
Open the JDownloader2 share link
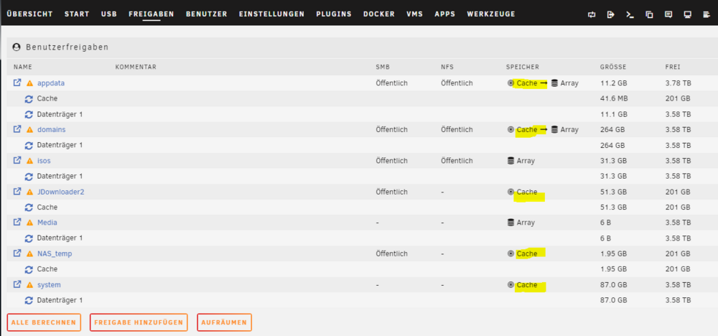tap(60, 192)
